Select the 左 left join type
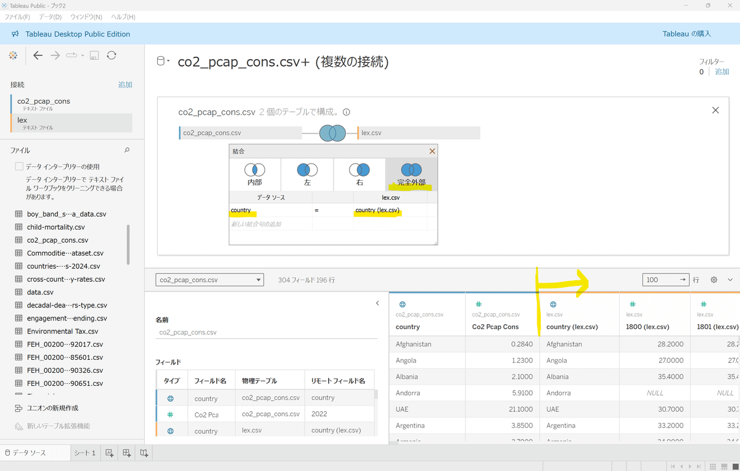The width and height of the screenshot is (740, 471). click(x=307, y=174)
